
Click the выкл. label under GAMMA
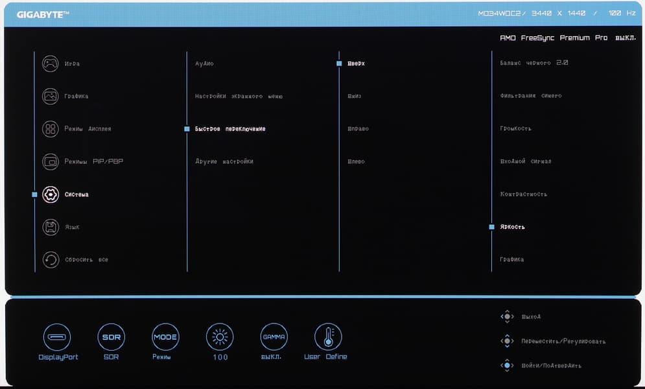click(x=271, y=357)
